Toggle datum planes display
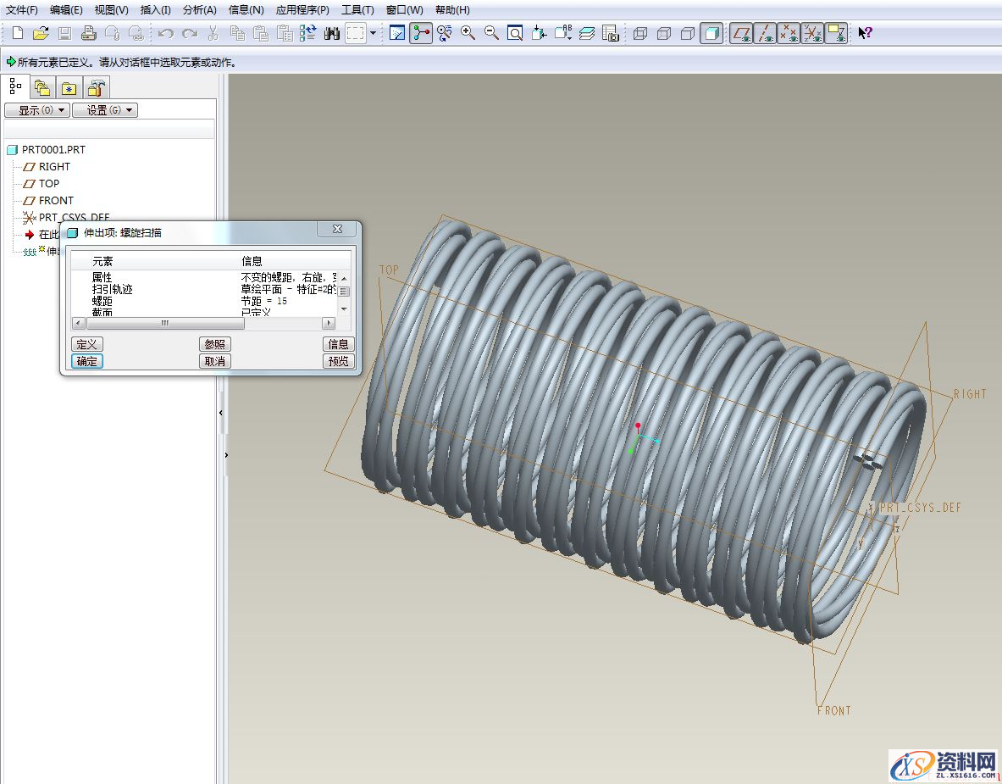The height and width of the screenshot is (784, 1002). [741, 33]
